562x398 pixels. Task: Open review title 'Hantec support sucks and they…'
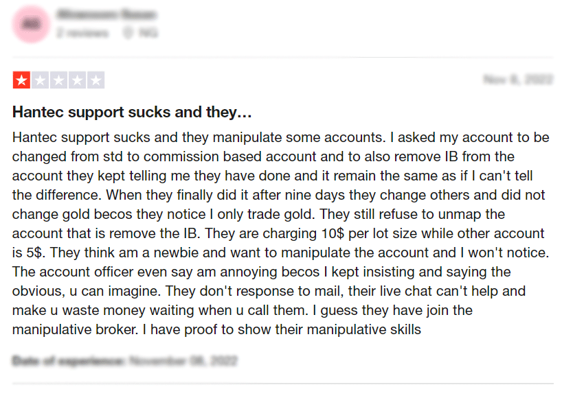point(132,112)
